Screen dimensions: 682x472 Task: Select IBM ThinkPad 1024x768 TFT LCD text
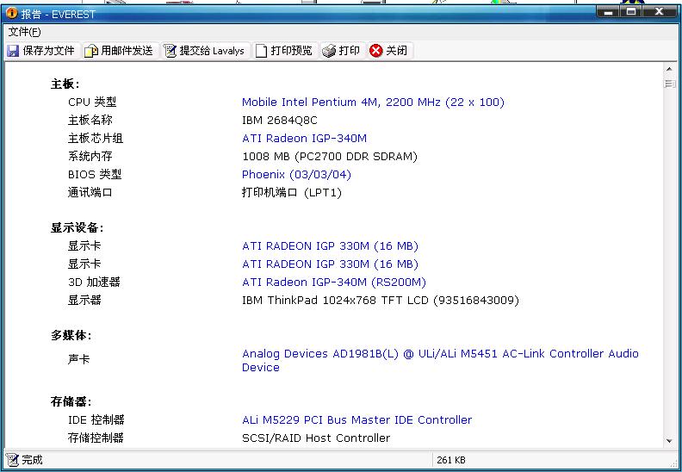(x=381, y=301)
